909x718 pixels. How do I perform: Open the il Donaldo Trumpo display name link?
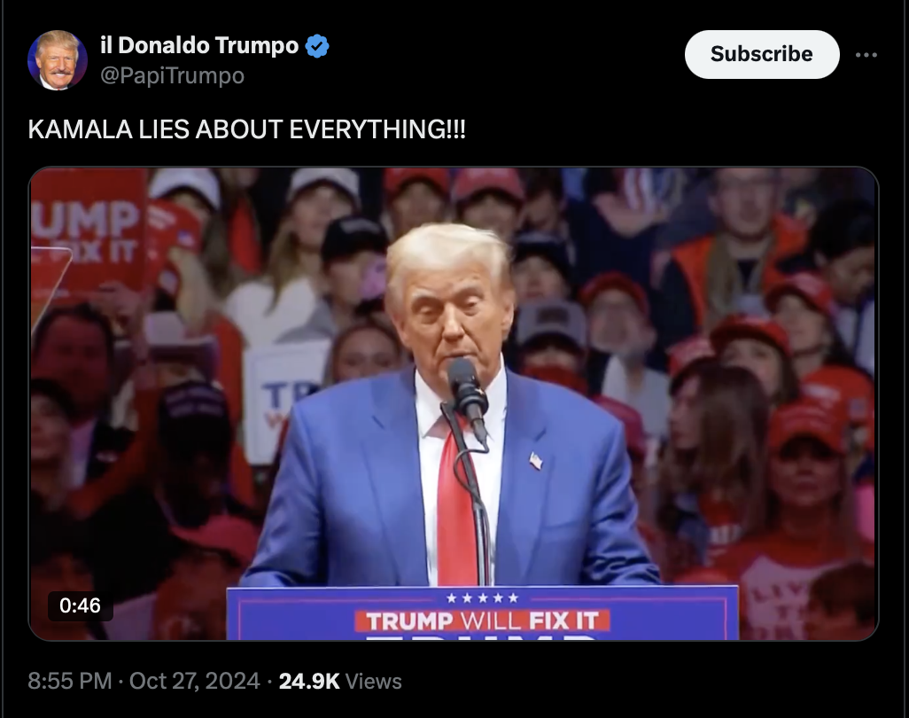[x=199, y=45]
